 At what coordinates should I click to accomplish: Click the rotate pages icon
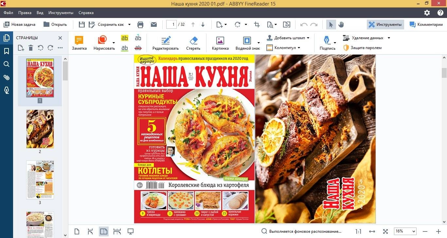pos(238,25)
